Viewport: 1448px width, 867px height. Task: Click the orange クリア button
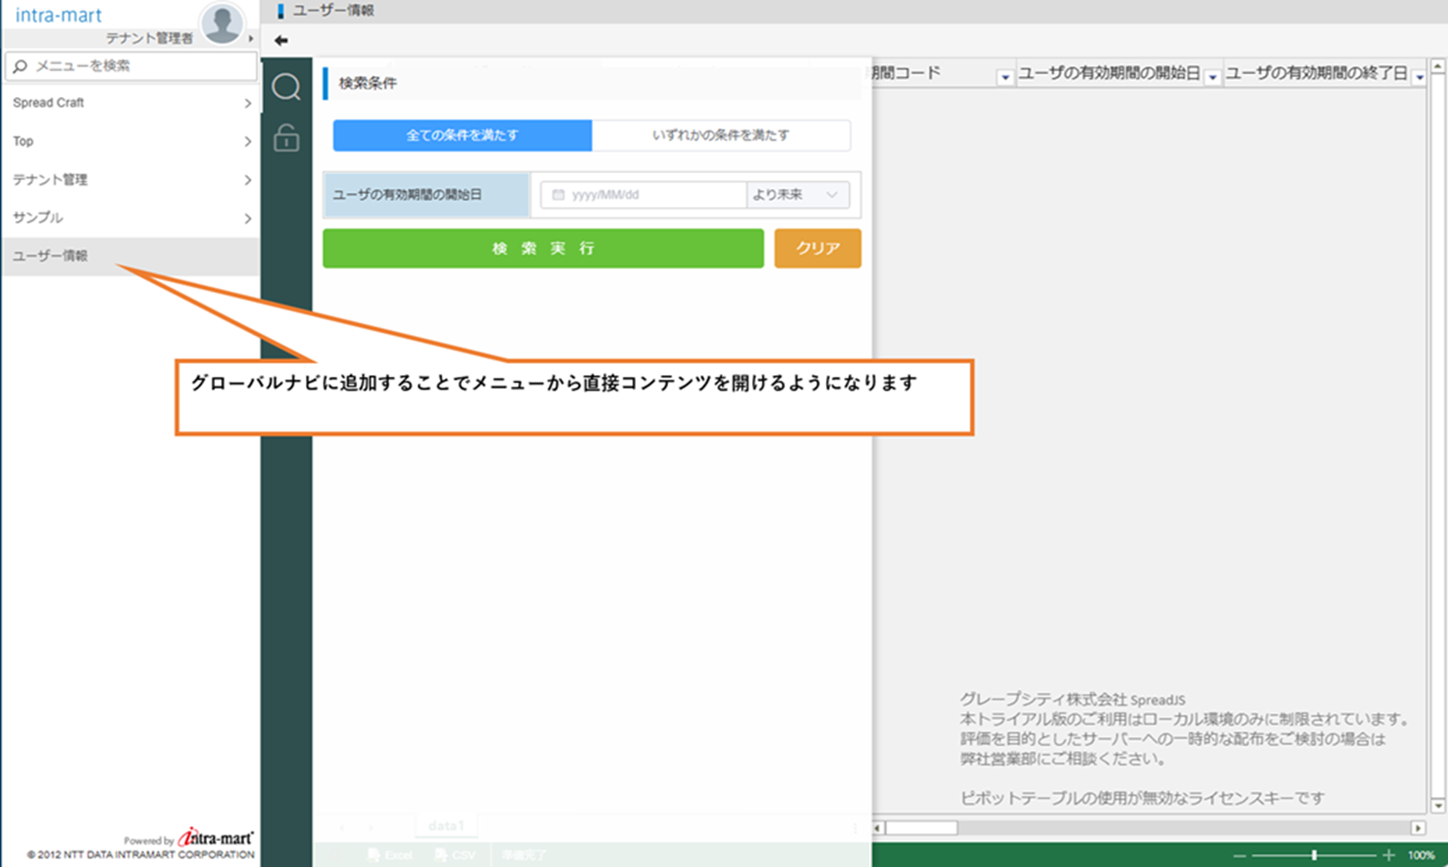[817, 249]
